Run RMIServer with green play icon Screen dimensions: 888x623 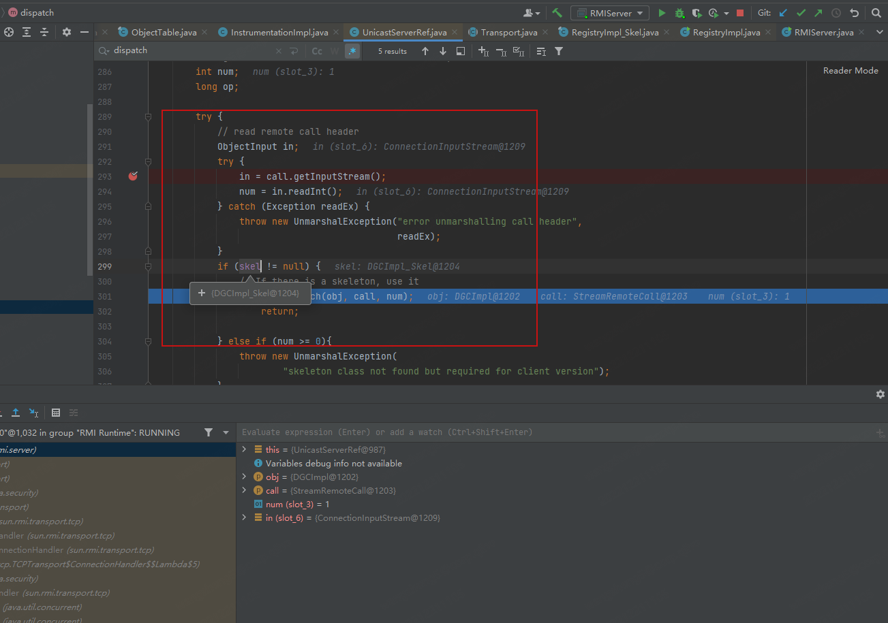662,13
